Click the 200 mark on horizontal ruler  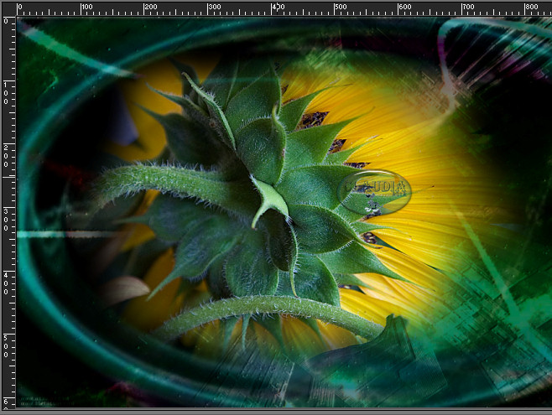coord(151,7)
